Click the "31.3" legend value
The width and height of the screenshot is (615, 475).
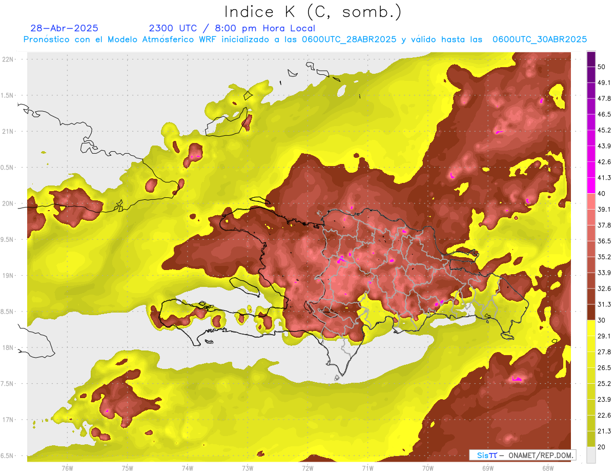click(x=604, y=304)
